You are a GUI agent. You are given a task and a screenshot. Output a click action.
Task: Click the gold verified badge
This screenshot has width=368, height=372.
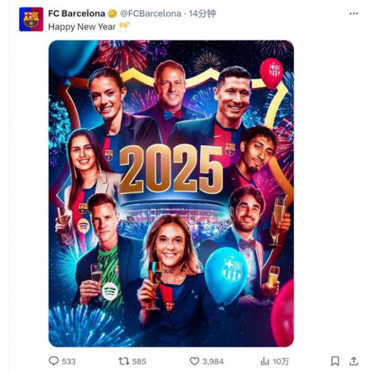[x=113, y=13]
